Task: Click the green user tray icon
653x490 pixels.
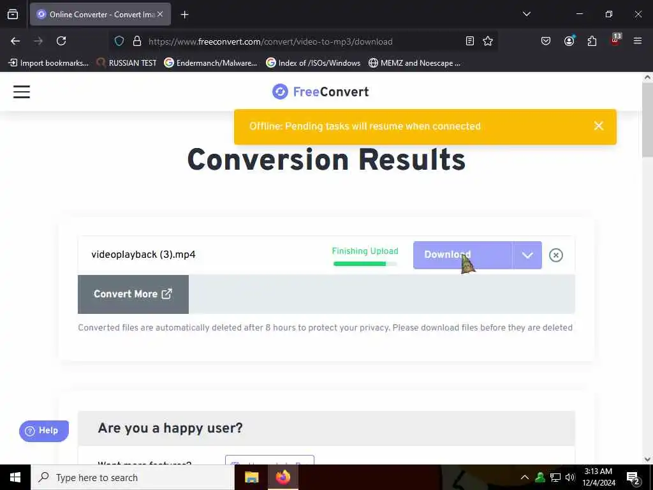Action: [x=540, y=477]
